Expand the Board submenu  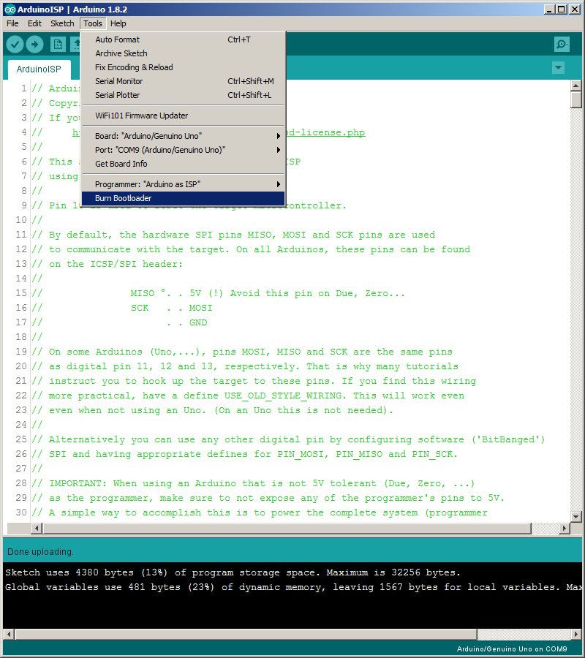[x=183, y=136]
